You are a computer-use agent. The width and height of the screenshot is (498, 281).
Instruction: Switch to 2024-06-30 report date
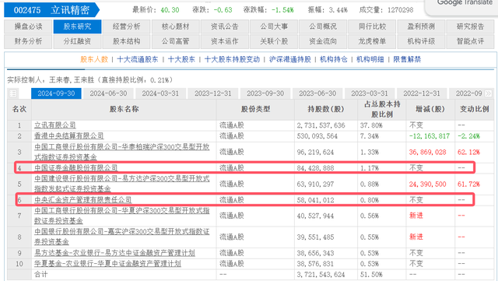[108, 93]
